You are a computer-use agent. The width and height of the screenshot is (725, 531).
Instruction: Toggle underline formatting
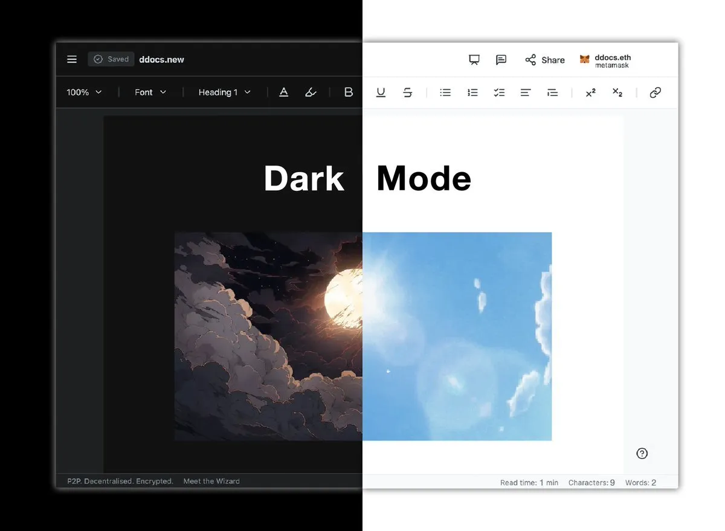point(381,92)
